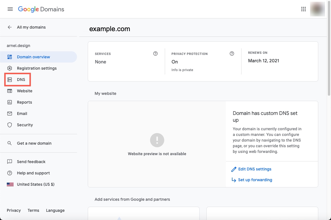Click the user account avatar
This screenshot has width=331, height=220.
(317, 9)
